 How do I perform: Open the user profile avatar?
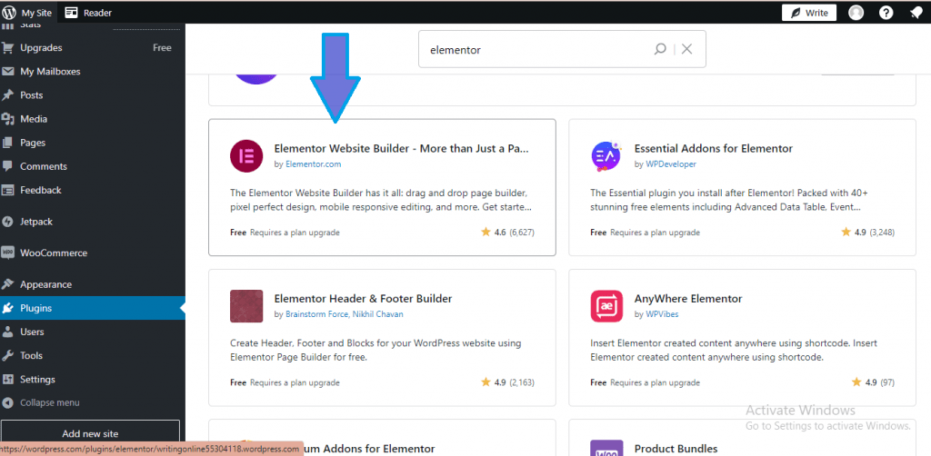coord(856,13)
